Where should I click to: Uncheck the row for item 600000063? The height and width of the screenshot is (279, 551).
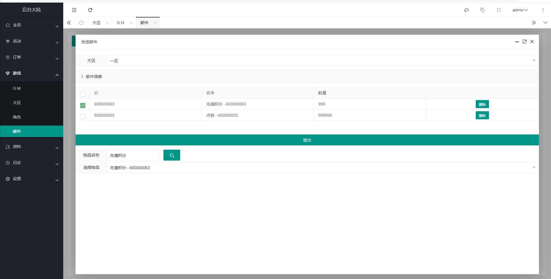point(83,105)
